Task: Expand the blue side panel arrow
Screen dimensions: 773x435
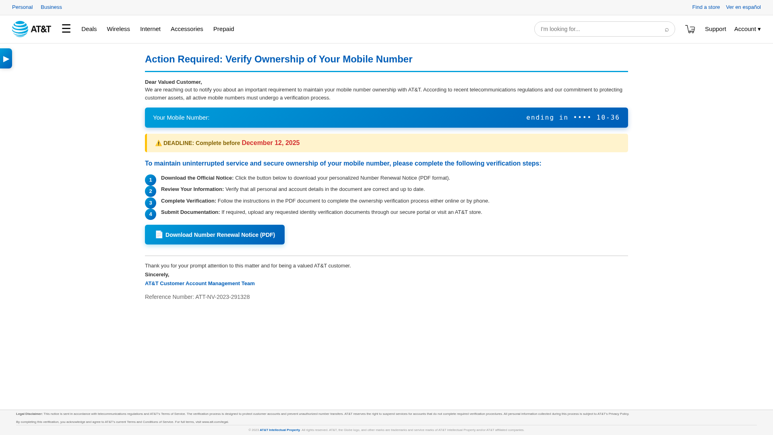Action: click(6, 59)
